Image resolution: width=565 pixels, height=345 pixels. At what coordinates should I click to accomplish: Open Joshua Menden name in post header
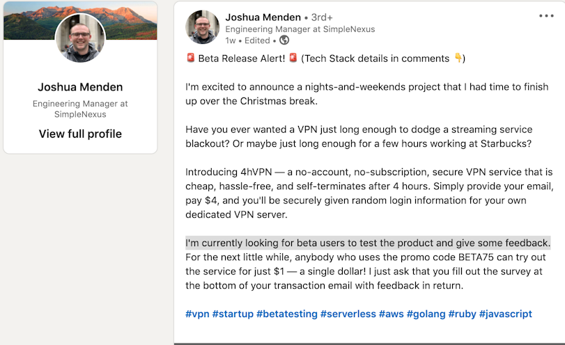point(263,17)
